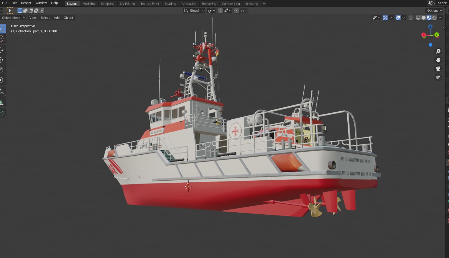Expand the Options dropdown

click(x=434, y=11)
